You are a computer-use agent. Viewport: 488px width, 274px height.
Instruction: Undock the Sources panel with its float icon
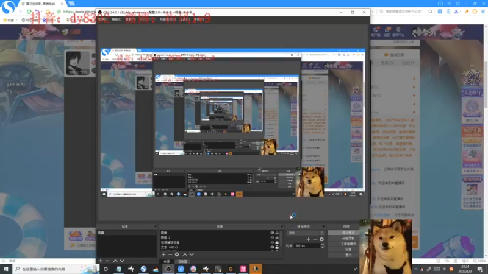(282, 227)
